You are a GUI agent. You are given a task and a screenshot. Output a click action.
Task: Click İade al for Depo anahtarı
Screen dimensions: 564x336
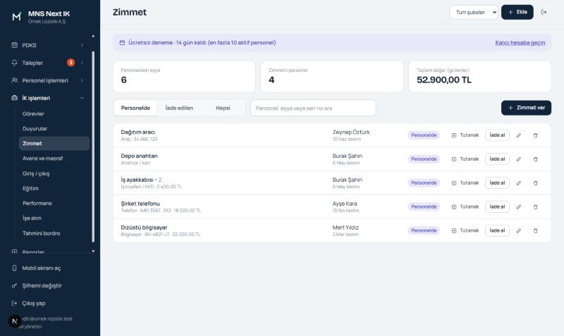[x=497, y=158]
